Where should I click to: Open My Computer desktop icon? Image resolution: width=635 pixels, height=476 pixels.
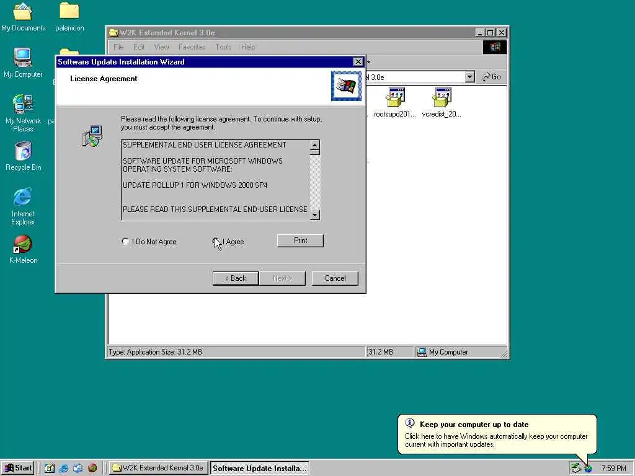(x=23, y=63)
